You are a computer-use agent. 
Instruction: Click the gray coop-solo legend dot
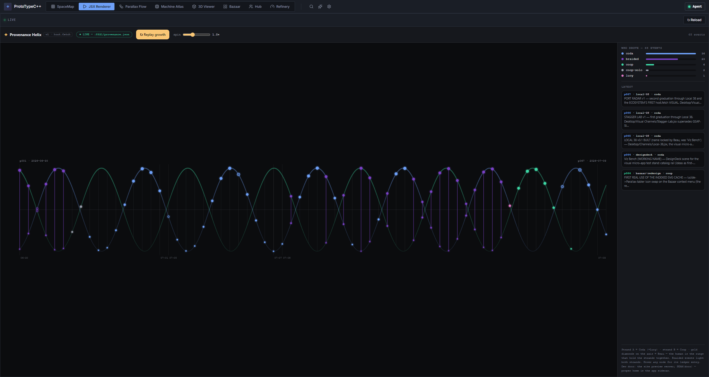[623, 70]
